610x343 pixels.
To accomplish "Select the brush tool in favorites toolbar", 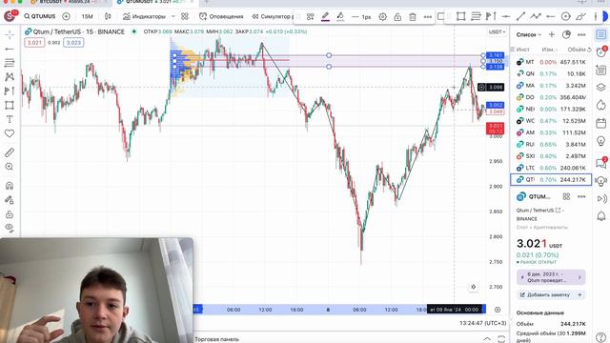I will pyautogui.click(x=580, y=16).
